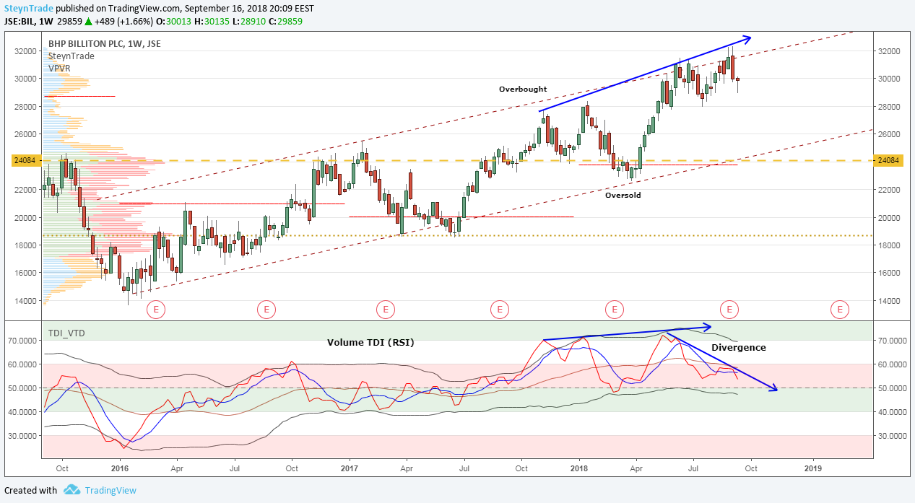Image resolution: width=915 pixels, height=503 pixels.
Task: Click the Overbought annotation text
Action: (523, 89)
